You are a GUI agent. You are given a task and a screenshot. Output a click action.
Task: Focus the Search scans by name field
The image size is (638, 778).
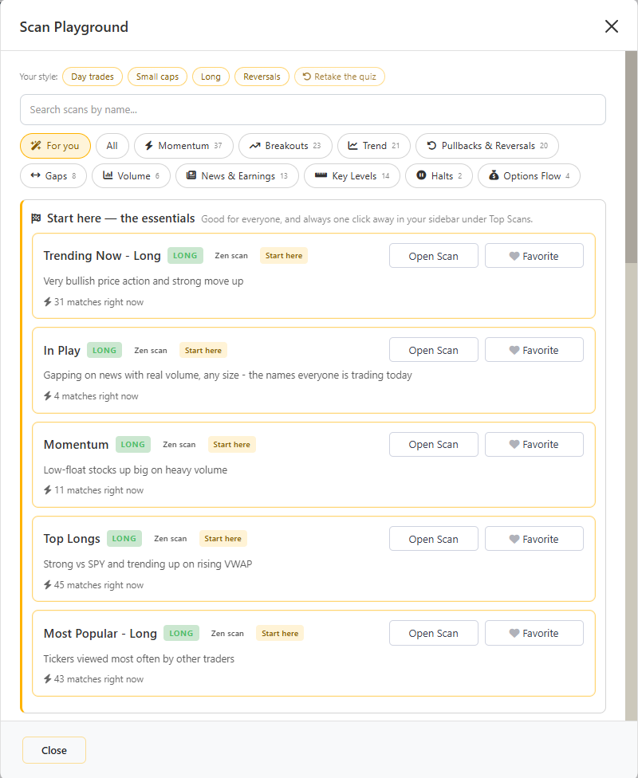pyautogui.click(x=313, y=110)
